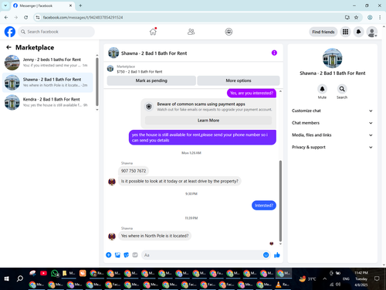The width and height of the screenshot is (386, 290).
Task: Click 'Yes where in North Pole' message
Action: tap(154, 236)
